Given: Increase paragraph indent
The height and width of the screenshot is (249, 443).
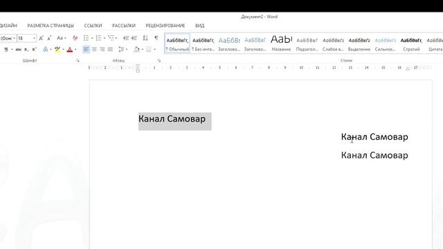Looking at the screenshot, I should [134, 38].
